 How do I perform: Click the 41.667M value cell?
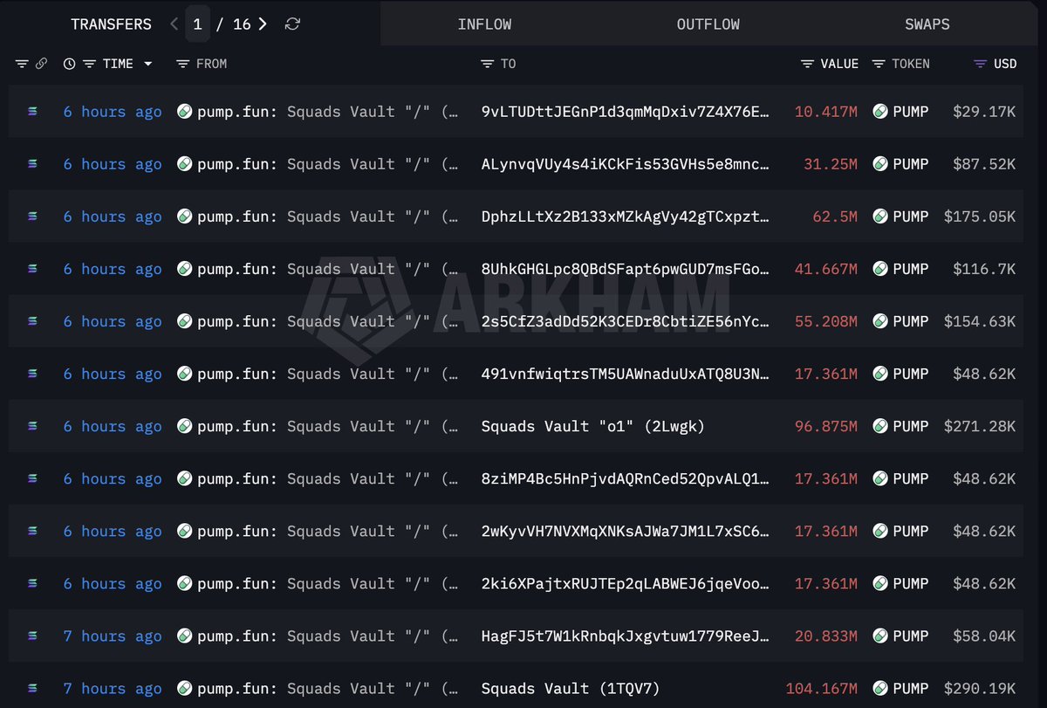tap(826, 269)
